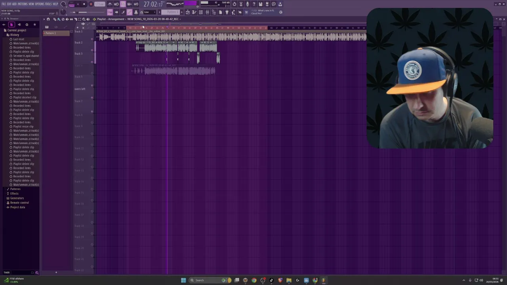Screen dimensions: 507x285
Task: Select the 'Last reset' history entry
Action: click(19, 39)
